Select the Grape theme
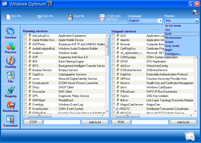The height and width of the screenshot is (143, 201). pos(182,42)
